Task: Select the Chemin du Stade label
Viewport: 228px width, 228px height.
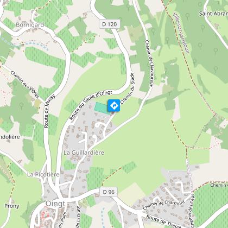Action: pyautogui.click(x=128, y=88)
